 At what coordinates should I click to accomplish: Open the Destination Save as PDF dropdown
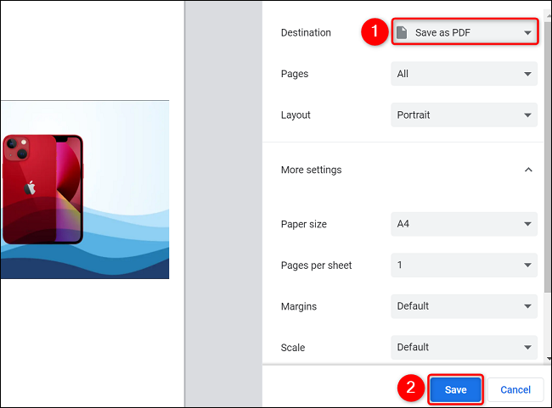(x=465, y=31)
